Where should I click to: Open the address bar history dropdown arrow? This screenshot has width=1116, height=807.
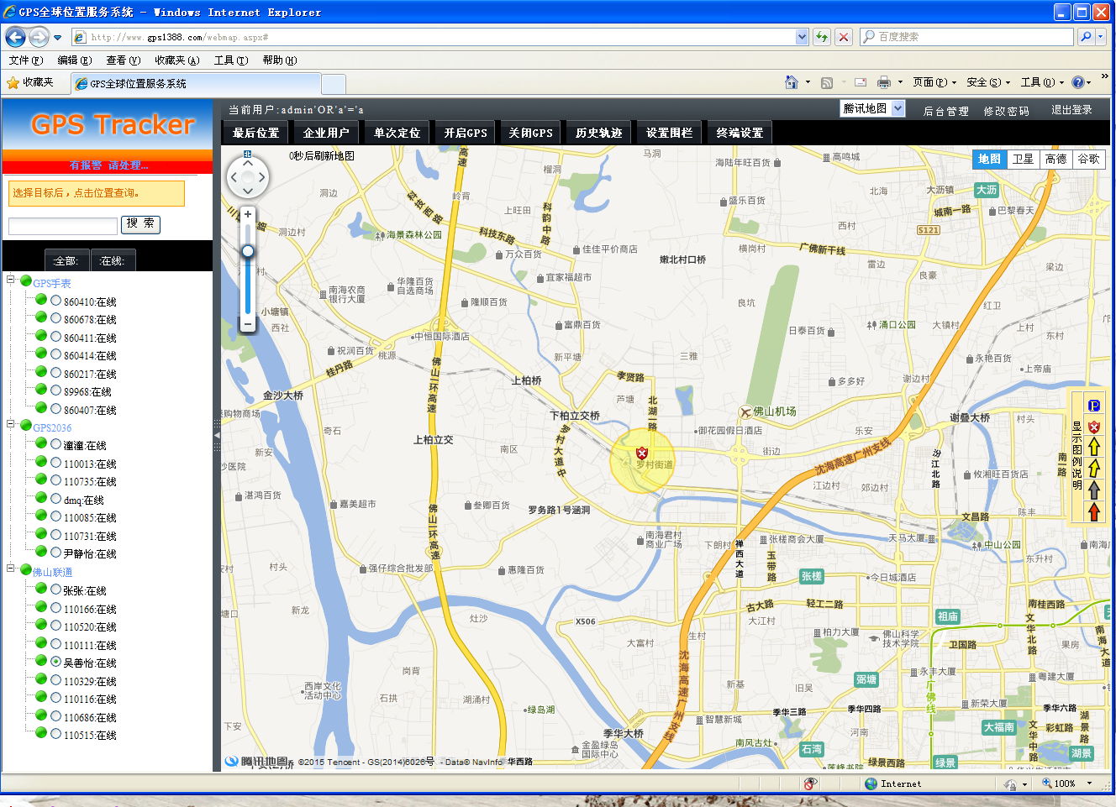click(802, 37)
